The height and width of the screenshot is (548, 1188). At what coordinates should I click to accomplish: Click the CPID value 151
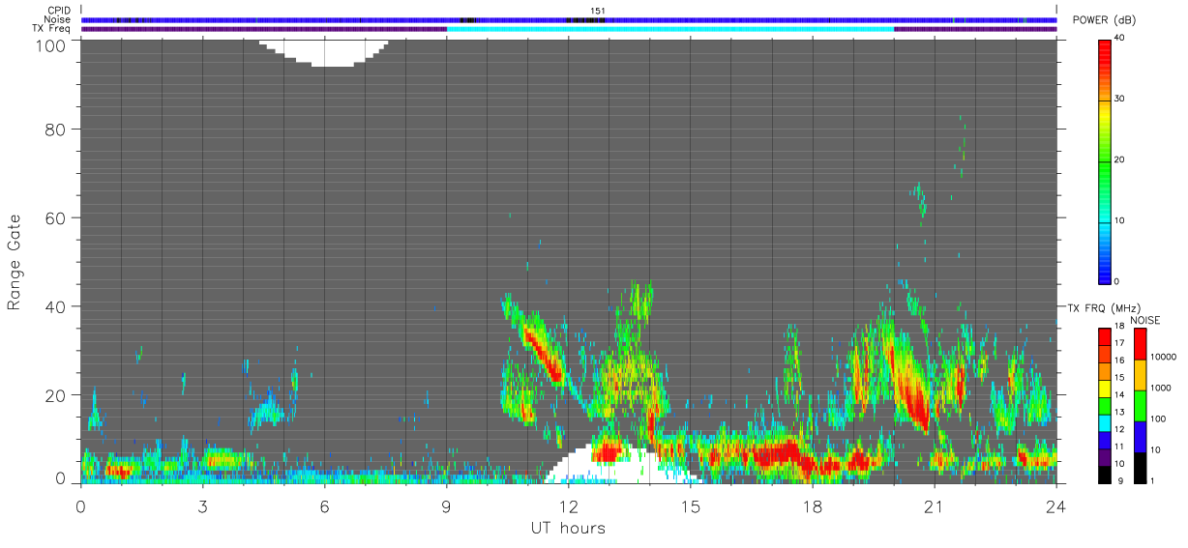(x=598, y=11)
